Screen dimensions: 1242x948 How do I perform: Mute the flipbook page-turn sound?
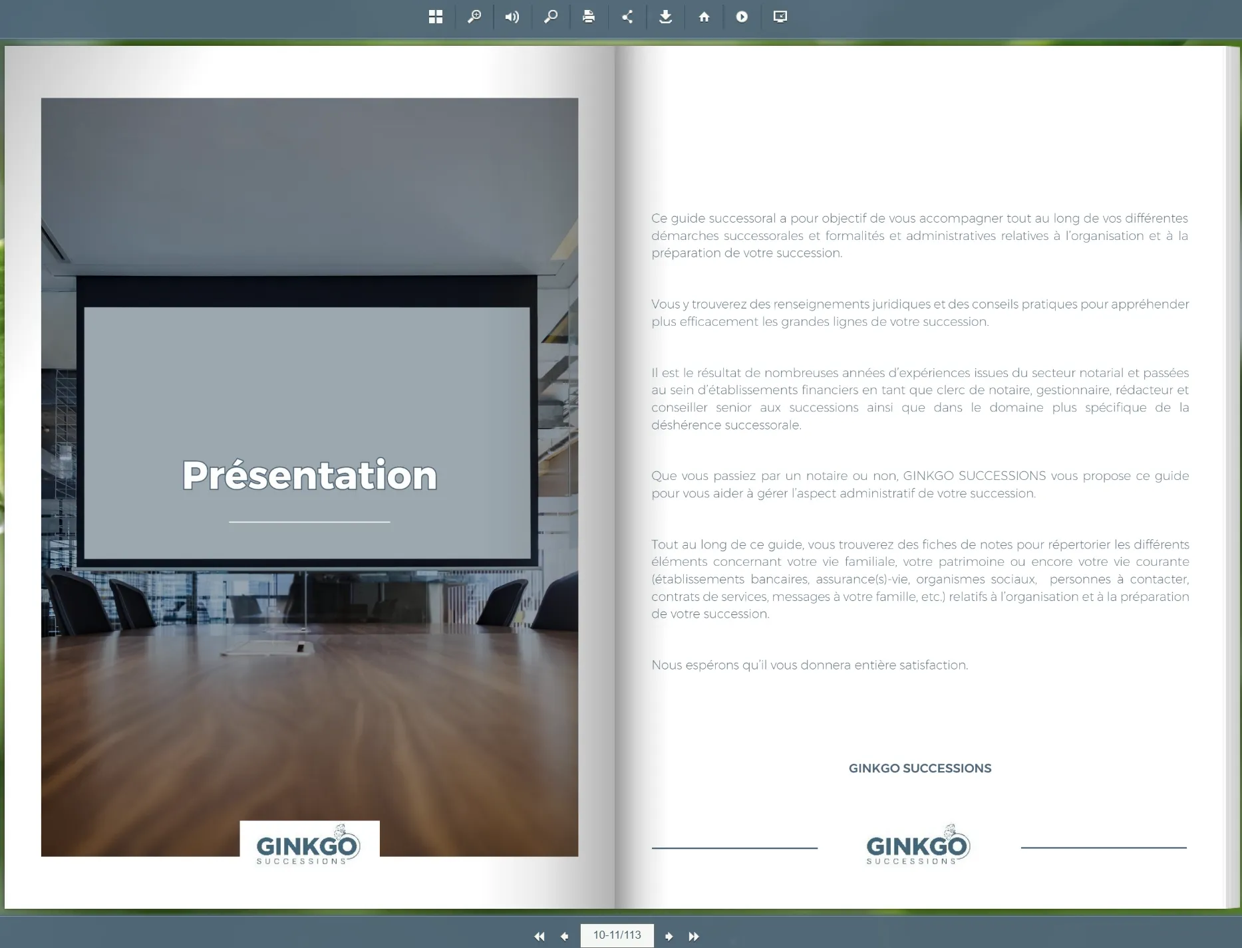(512, 17)
